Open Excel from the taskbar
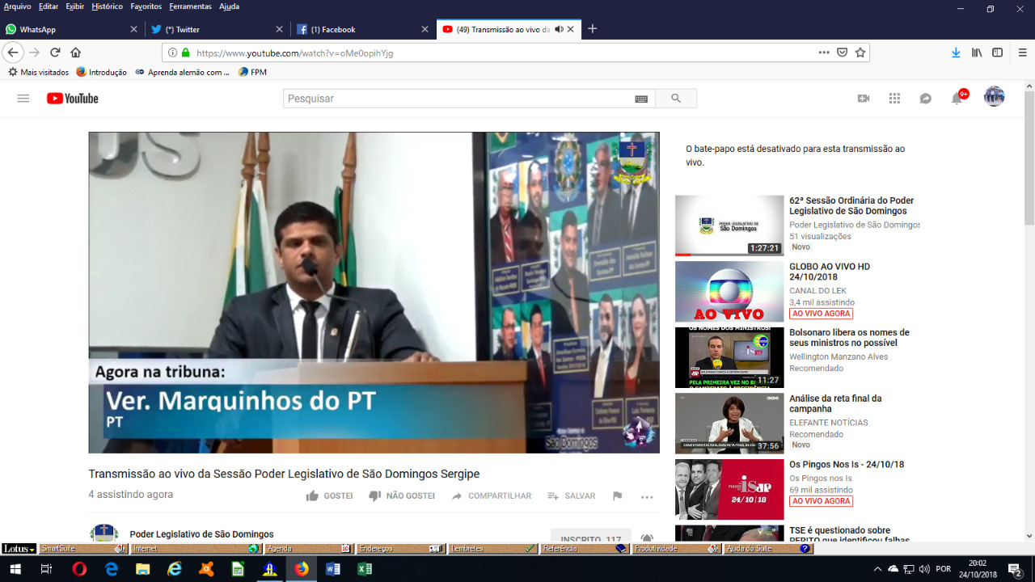Viewport: 1035px width, 582px height. (x=365, y=569)
